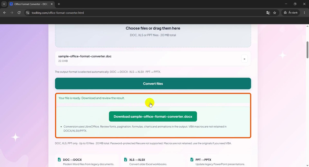Viewport: 309px width, 167px height.
Task: Minimize the browser window
Action: coord(286,4)
